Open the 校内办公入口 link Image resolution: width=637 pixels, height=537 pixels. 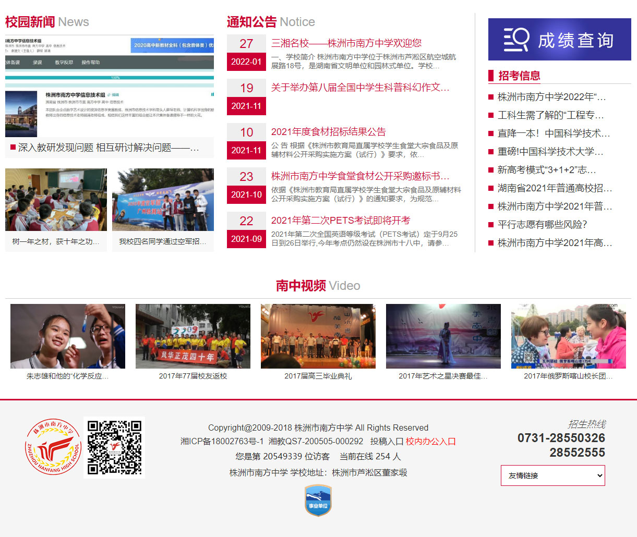[430, 441]
